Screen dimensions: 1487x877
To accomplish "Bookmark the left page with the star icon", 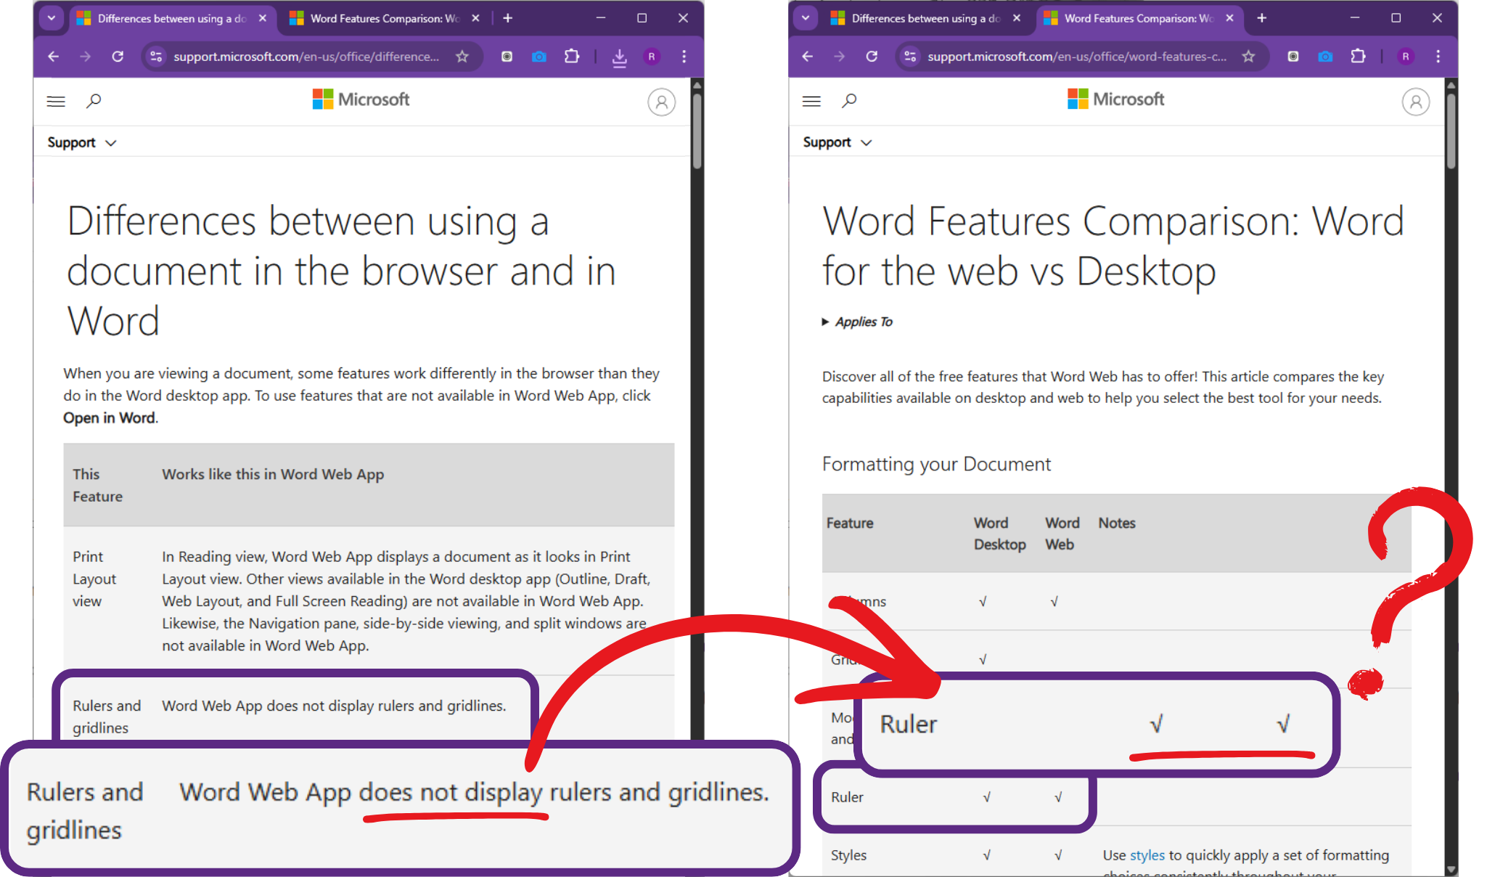I will pyautogui.click(x=462, y=57).
